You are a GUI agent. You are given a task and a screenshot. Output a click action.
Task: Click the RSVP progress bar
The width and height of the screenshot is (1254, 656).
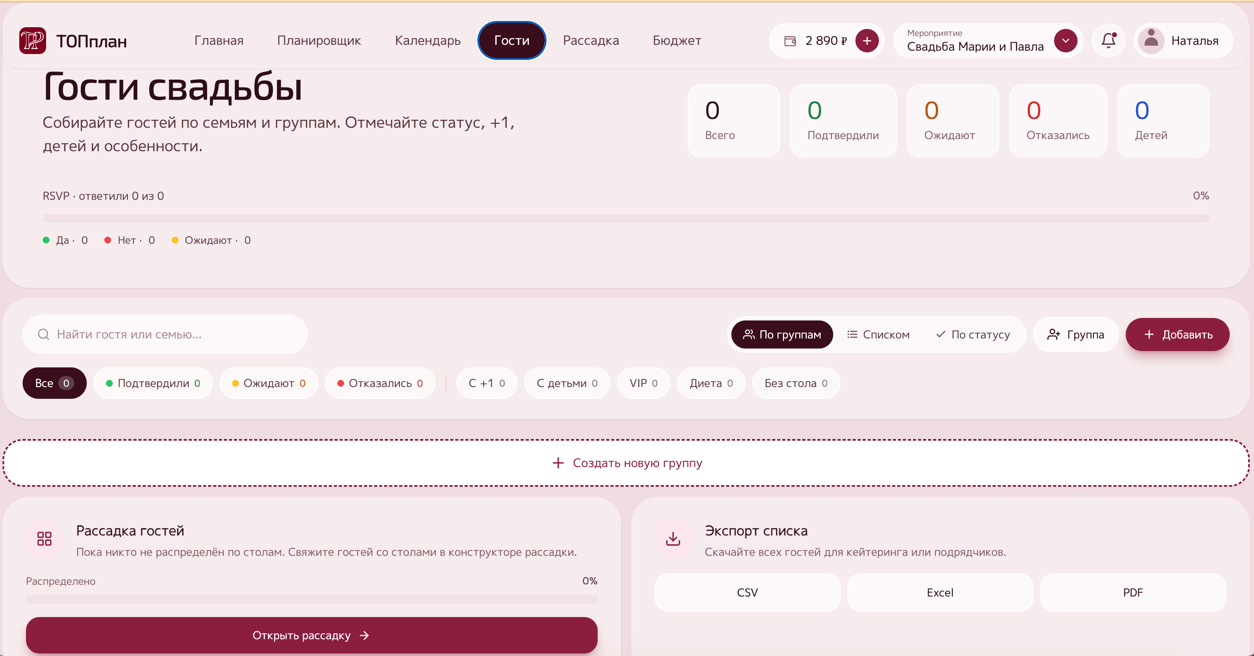pos(626,218)
